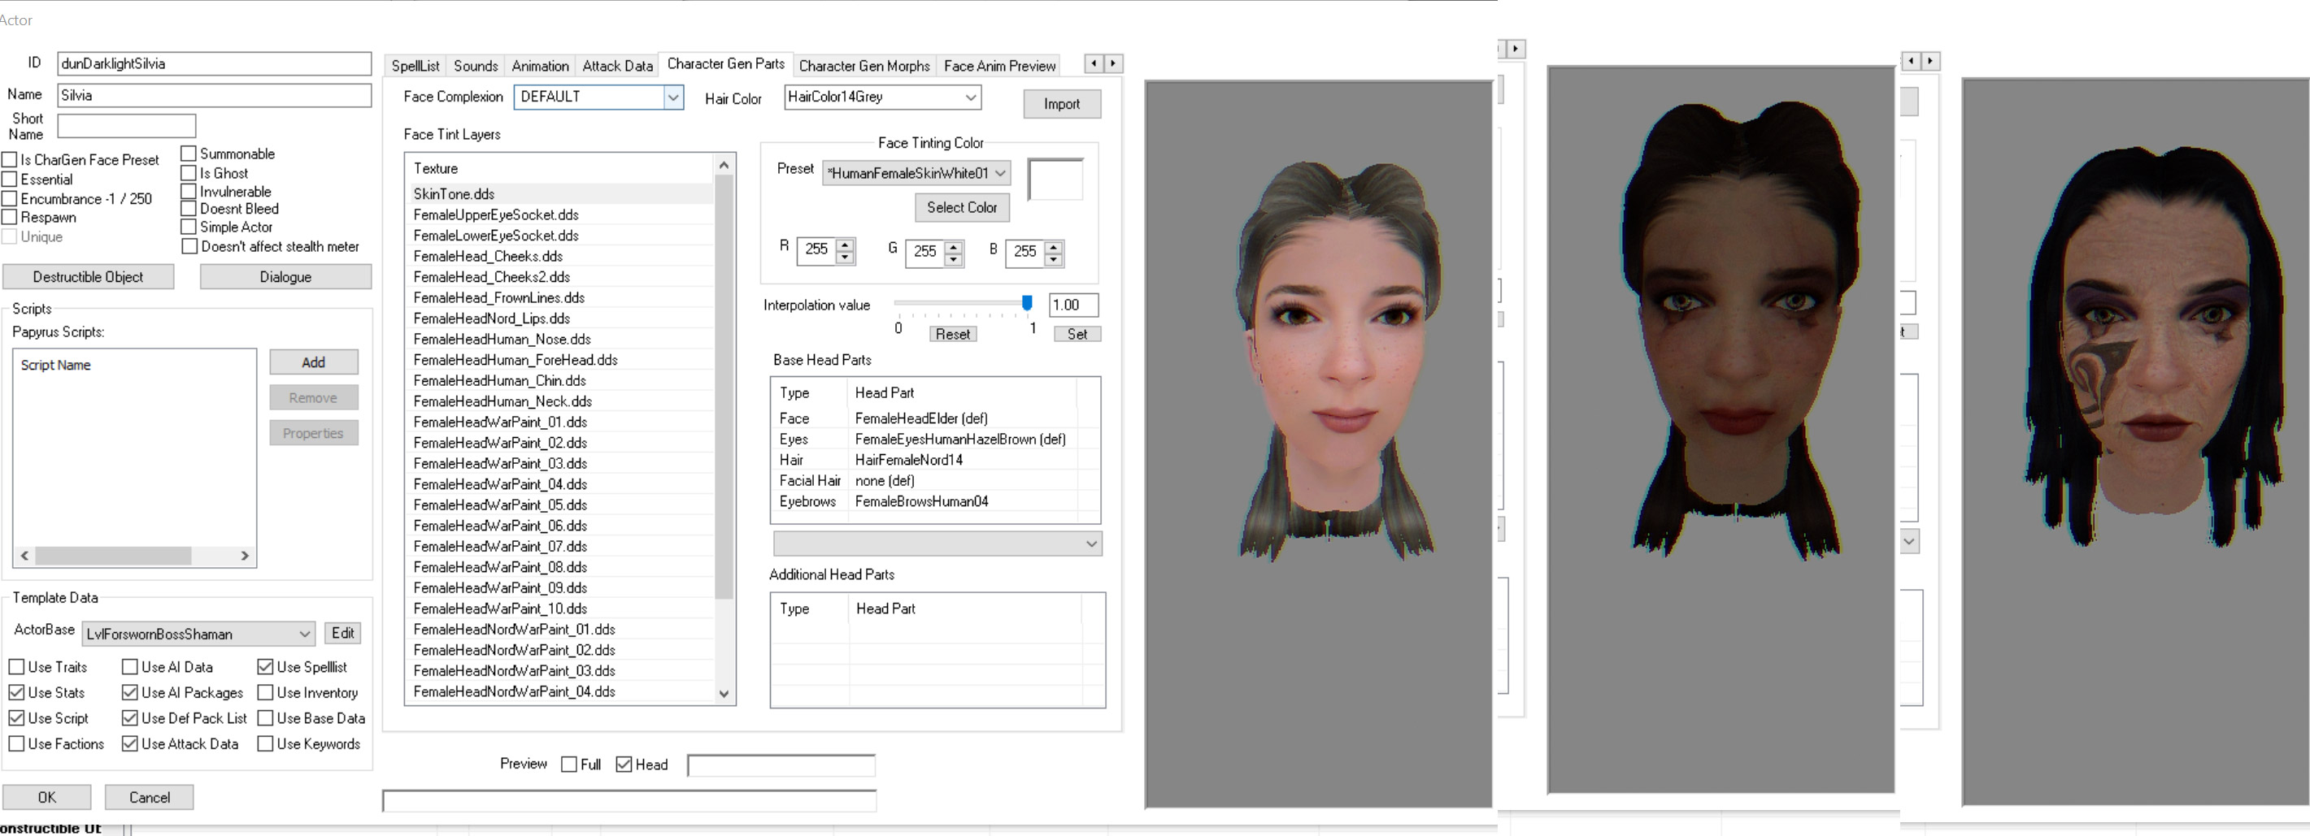Open the Attack Data tab
Viewport: 2310px width, 836px height.
(617, 66)
